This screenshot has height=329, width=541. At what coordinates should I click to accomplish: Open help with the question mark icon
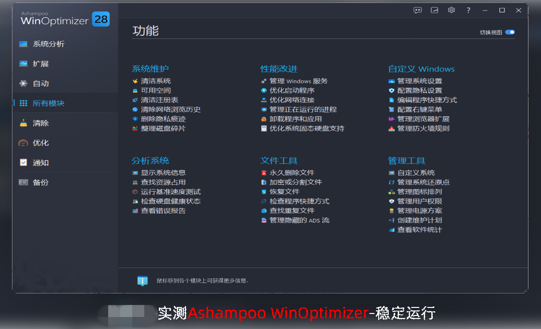468,11
